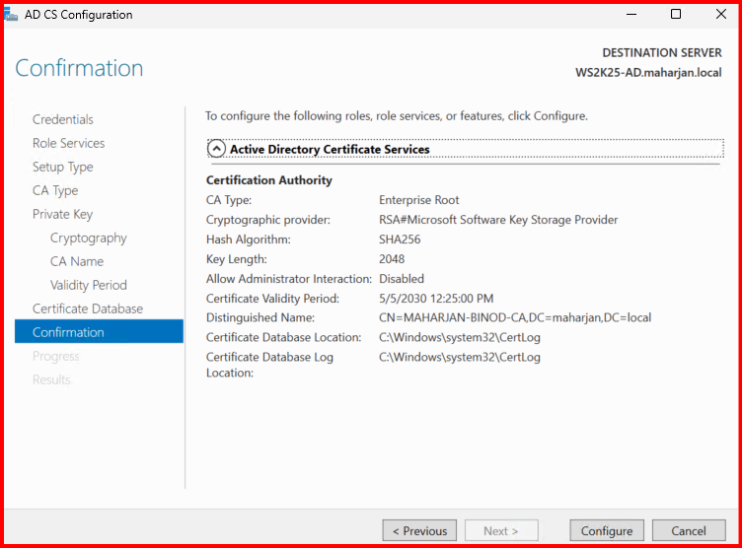Viewport: 742px width, 548px height.
Task: Open the Credentials step in sidebar
Action: tap(63, 119)
